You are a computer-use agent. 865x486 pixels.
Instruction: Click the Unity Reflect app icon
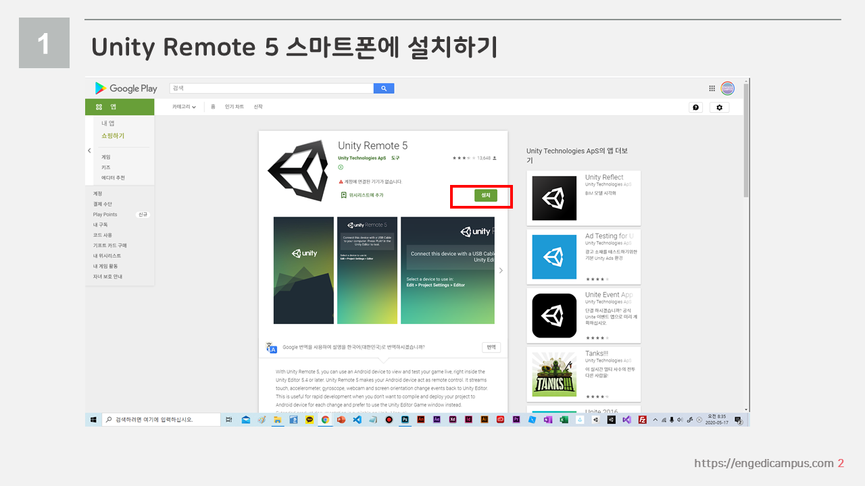click(x=554, y=198)
